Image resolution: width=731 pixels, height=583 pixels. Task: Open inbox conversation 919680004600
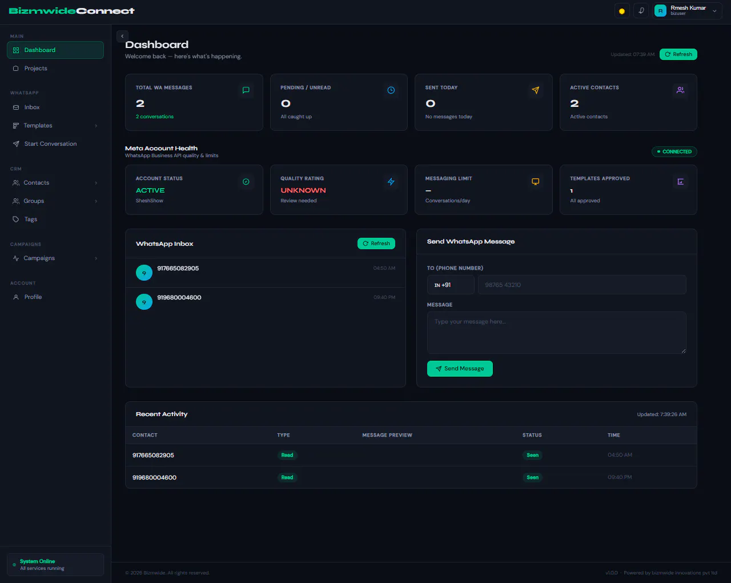(x=266, y=302)
